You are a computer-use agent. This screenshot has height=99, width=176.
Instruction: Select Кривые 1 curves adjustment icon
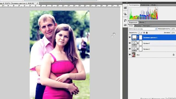pos(134,49)
